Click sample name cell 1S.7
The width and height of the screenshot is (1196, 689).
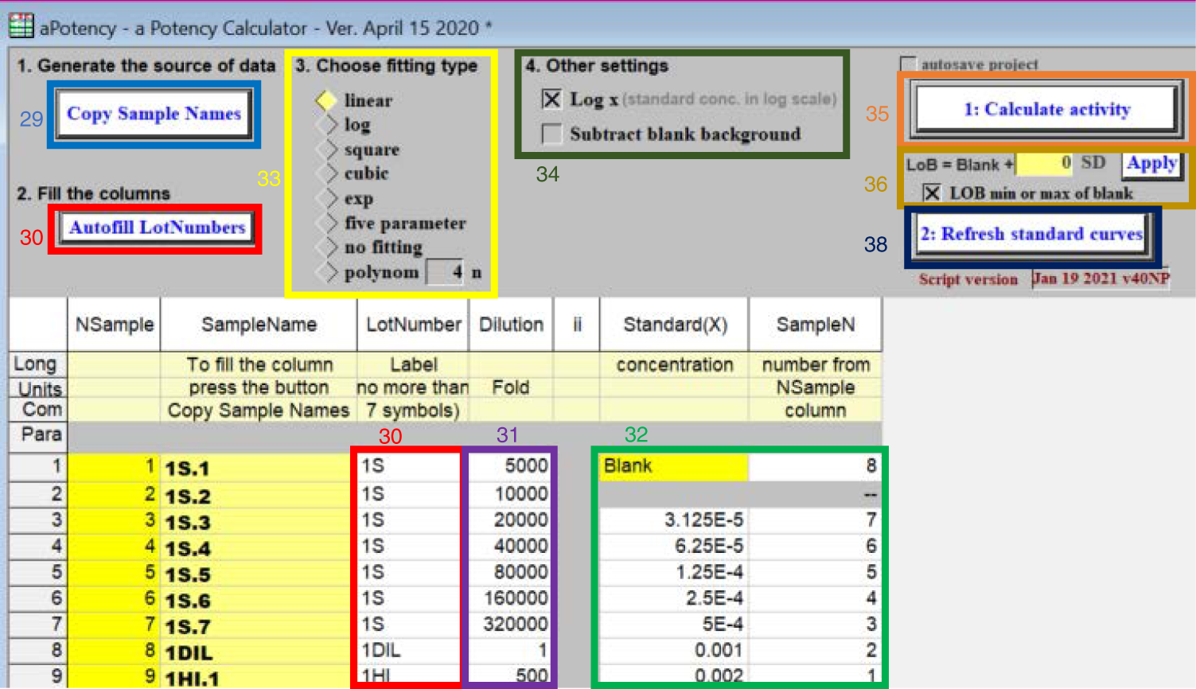(259, 626)
